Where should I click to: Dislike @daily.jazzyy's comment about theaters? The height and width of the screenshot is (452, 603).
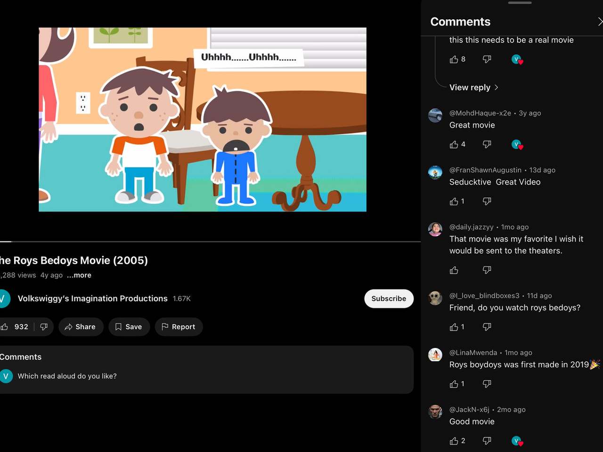pyautogui.click(x=487, y=270)
